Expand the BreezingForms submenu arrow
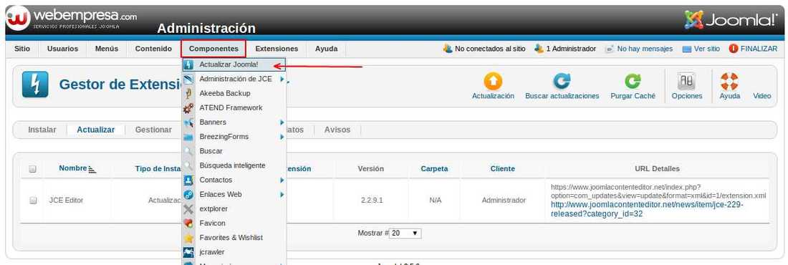788x265 pixels. tap(282, 137)
